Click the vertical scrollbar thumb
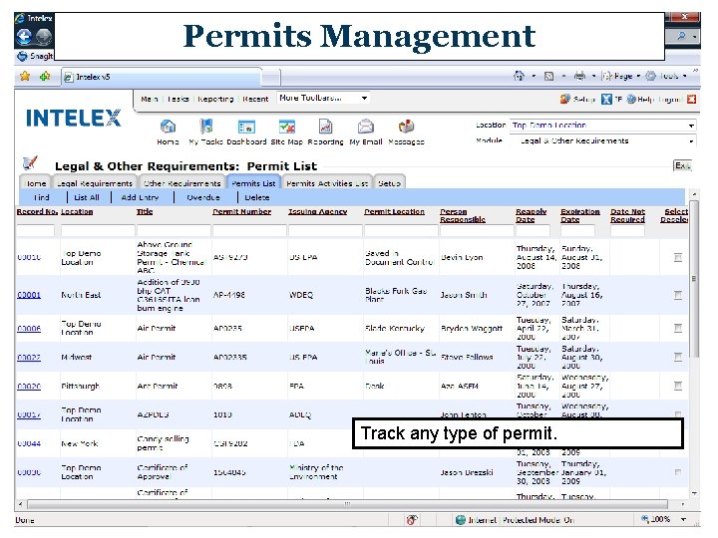 coord(694,279)
